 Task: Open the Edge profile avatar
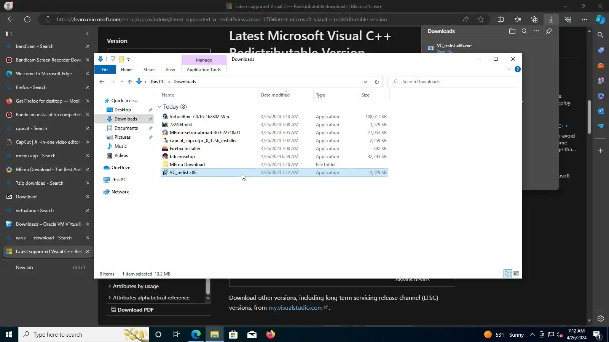pos(8,6)
